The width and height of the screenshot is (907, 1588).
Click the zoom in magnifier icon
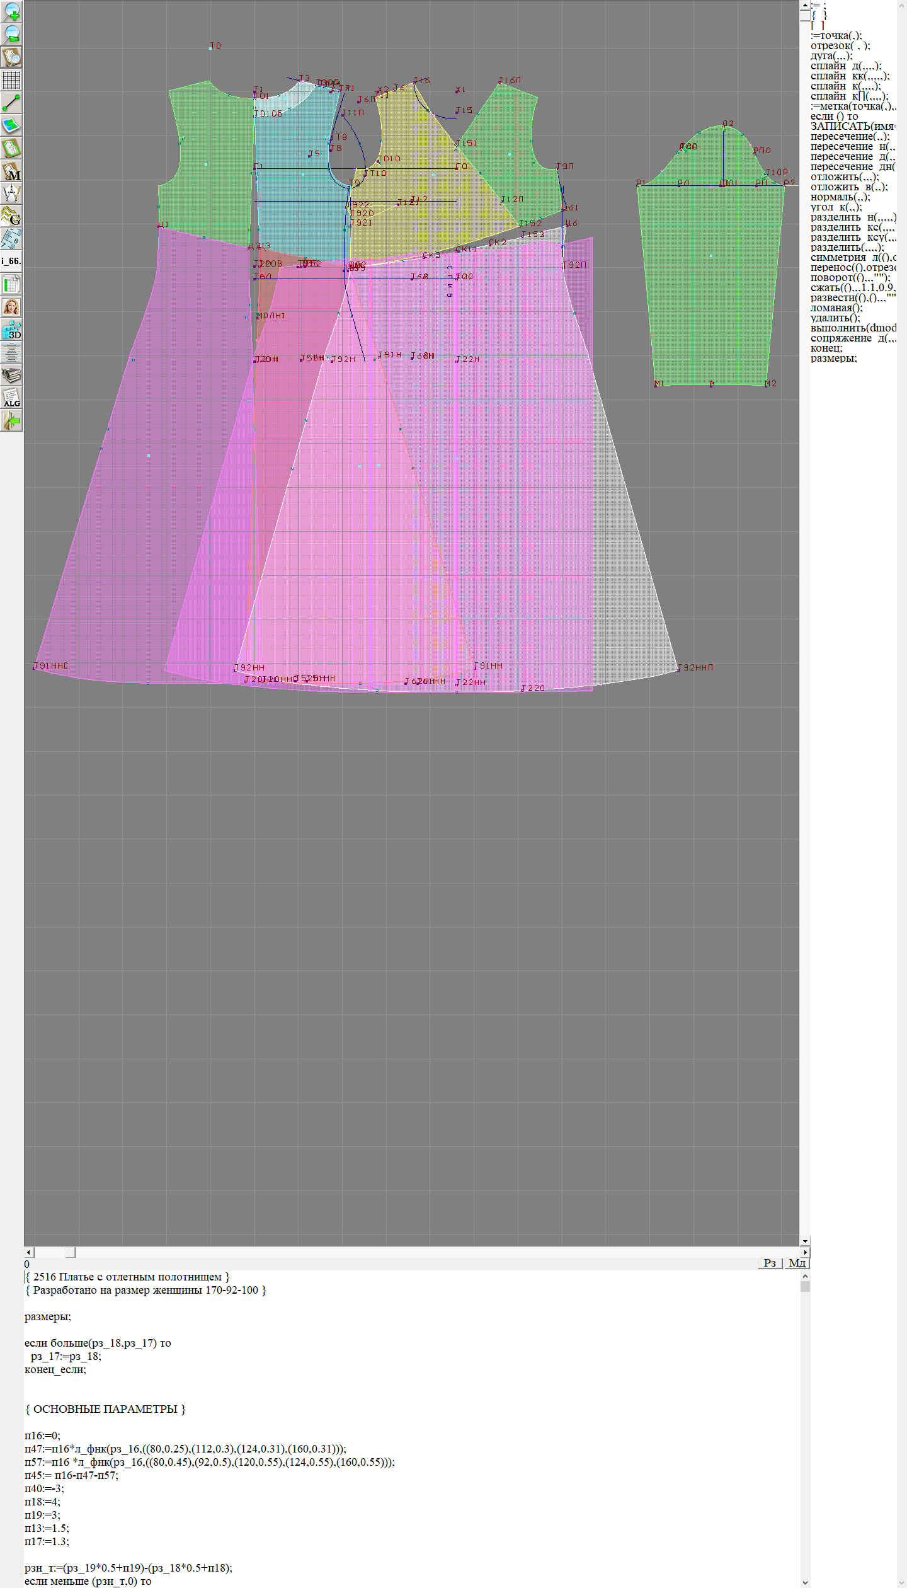11,11
